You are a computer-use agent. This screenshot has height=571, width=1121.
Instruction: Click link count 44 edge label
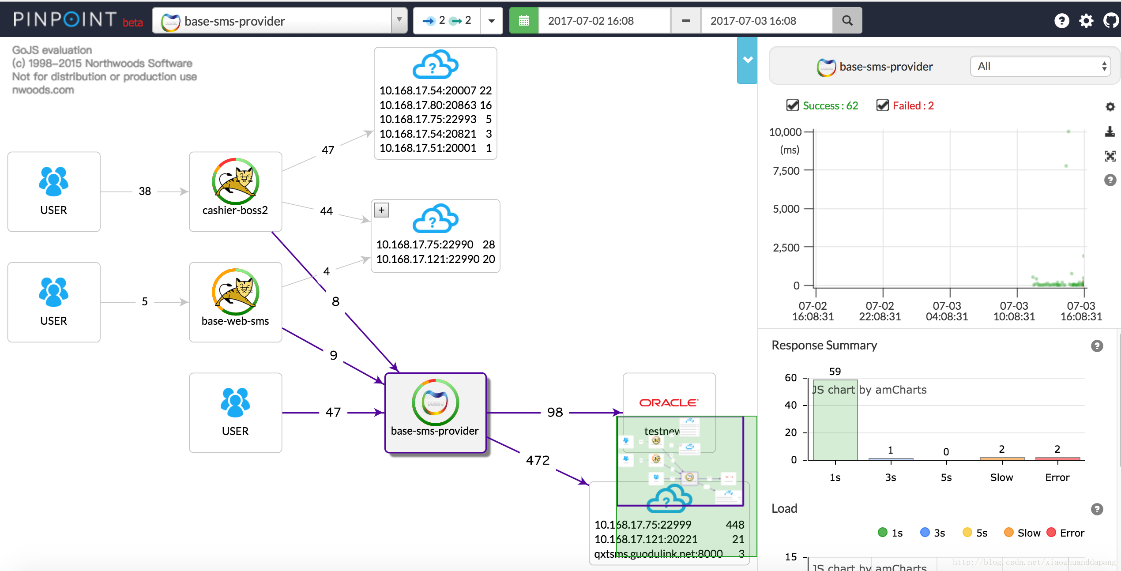click(326, 211)
